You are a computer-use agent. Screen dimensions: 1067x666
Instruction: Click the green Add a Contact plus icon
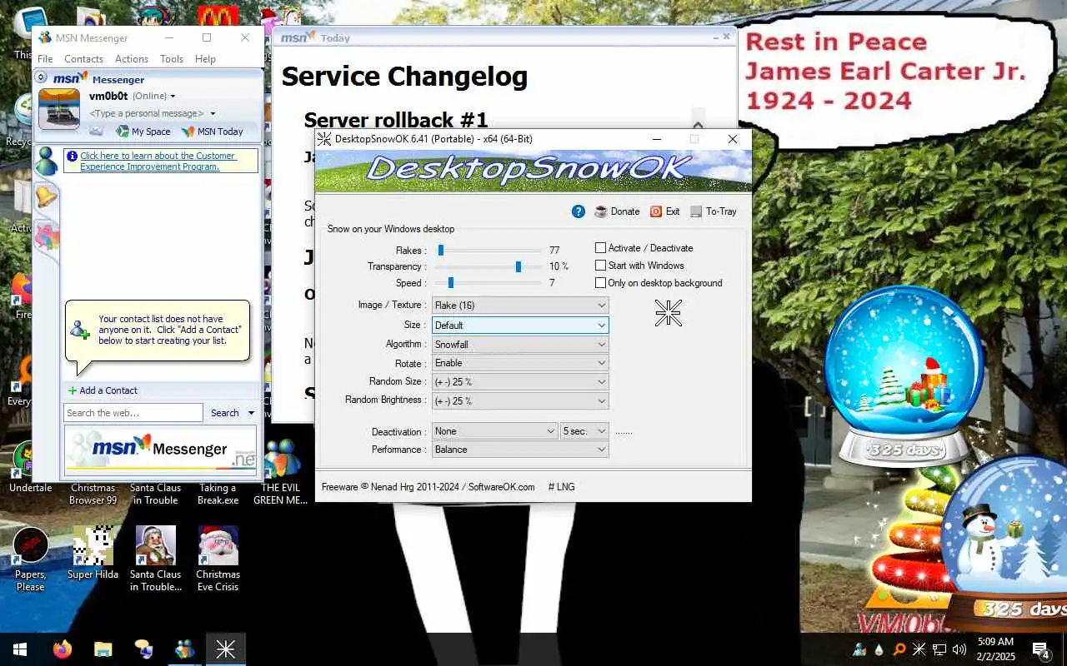click(73, 390)
